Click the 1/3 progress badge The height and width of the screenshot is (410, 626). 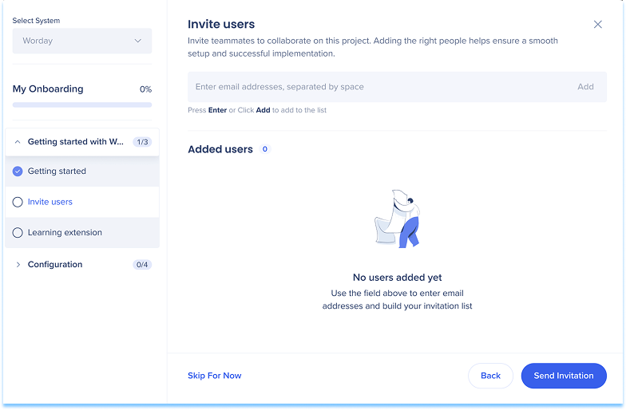click(142, 142)
